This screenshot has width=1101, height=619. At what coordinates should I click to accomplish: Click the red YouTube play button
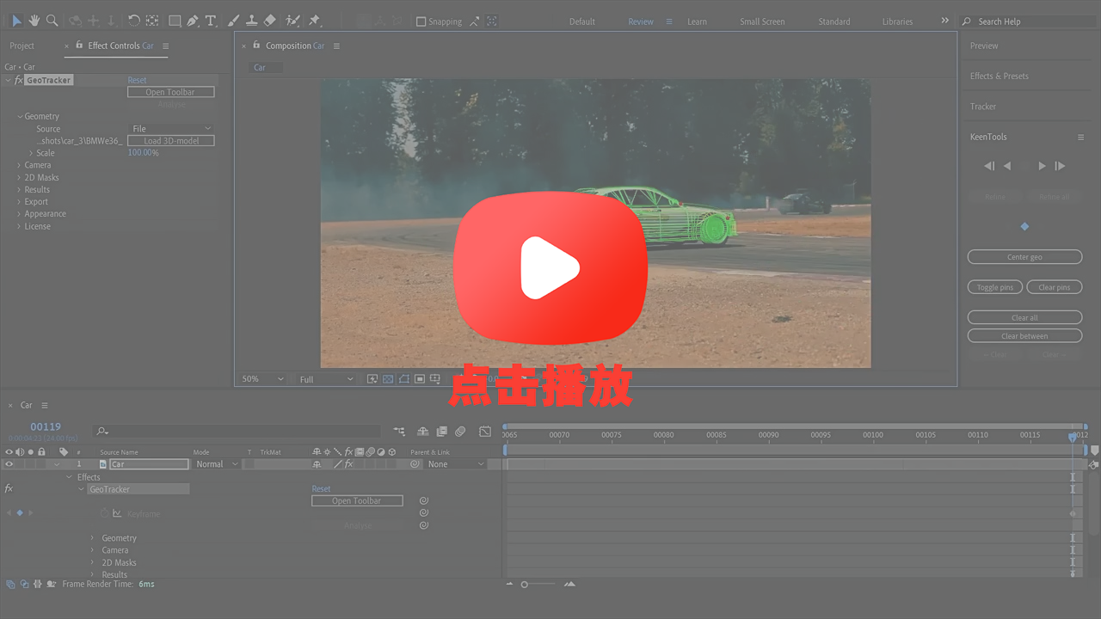point(550,270)
